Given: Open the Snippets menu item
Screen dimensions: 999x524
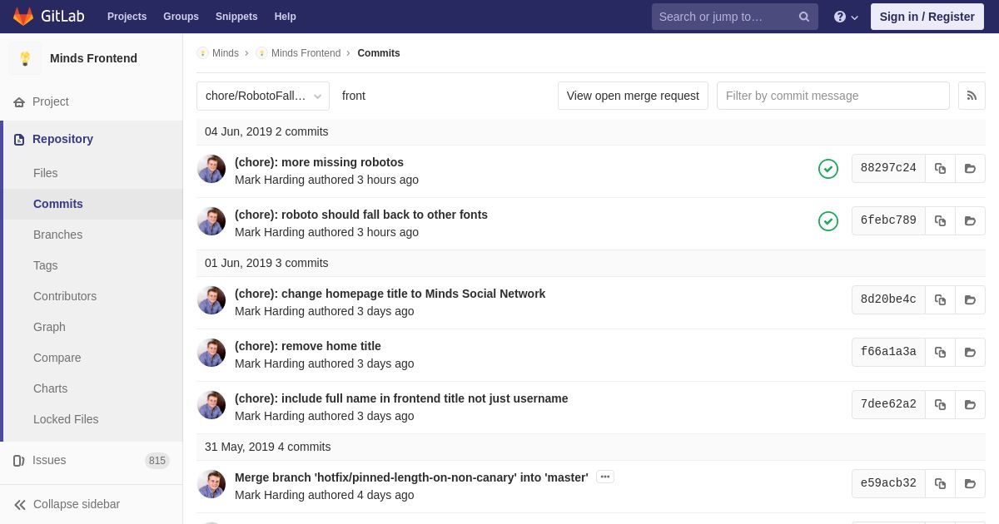Looking at the screenshot, I should click(236, 17).
